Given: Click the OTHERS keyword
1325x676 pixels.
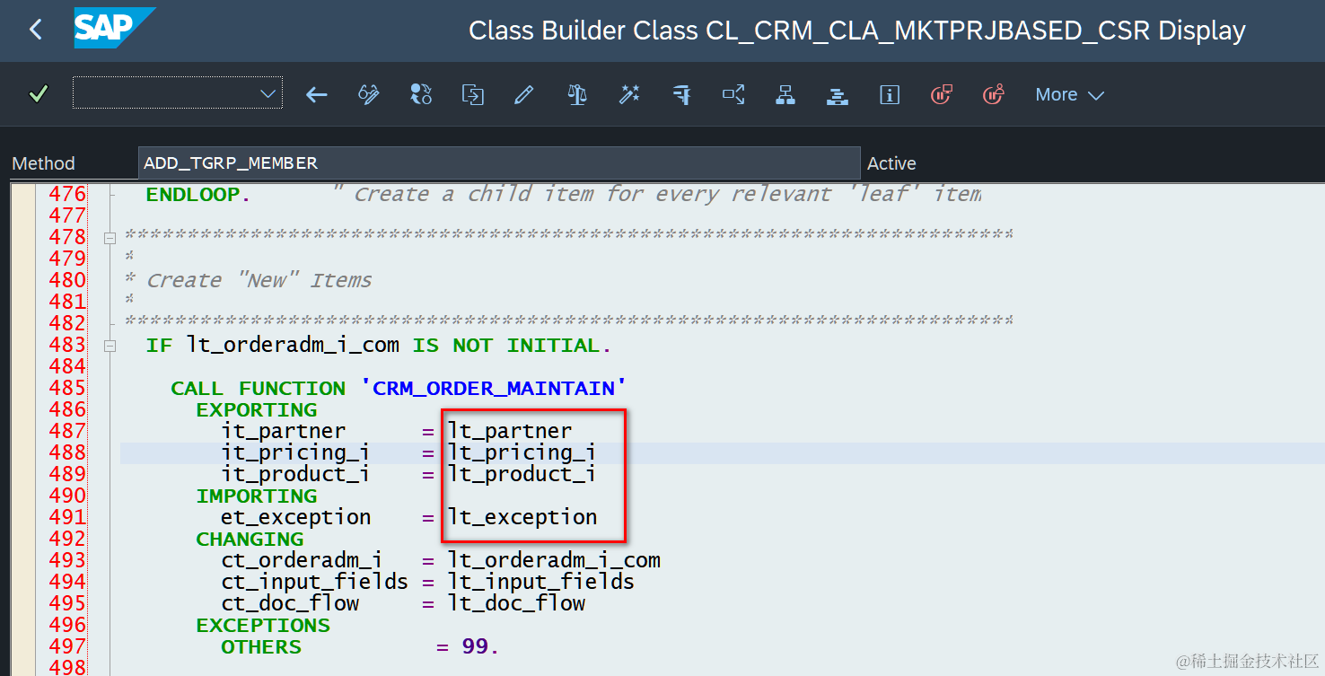Looking at the screenshot, I should pyautogui.click(x=261, y=647).
